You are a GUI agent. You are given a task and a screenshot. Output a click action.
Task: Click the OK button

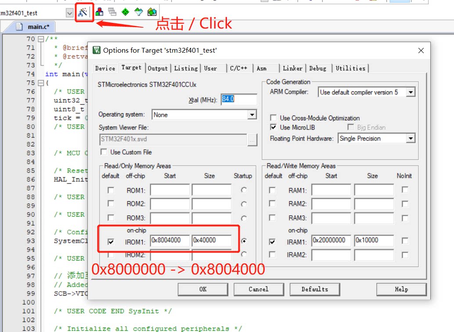click(x=203, y=289)
